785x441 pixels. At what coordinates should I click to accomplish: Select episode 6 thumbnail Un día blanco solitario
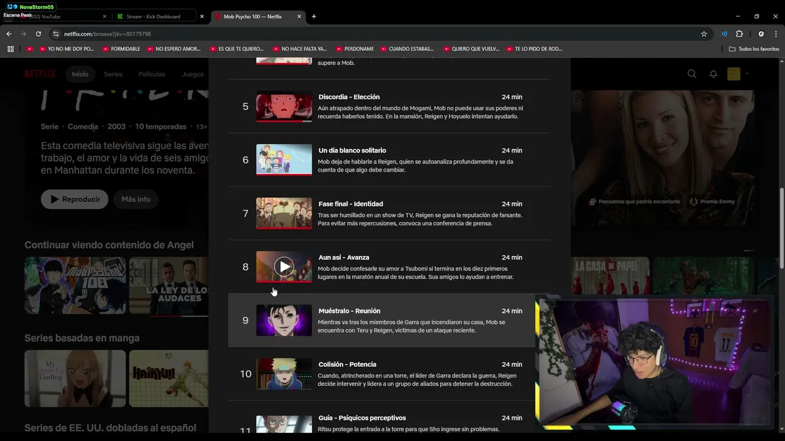[284, 160]
